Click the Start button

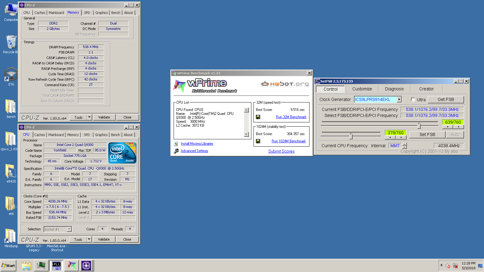point(8,266)
